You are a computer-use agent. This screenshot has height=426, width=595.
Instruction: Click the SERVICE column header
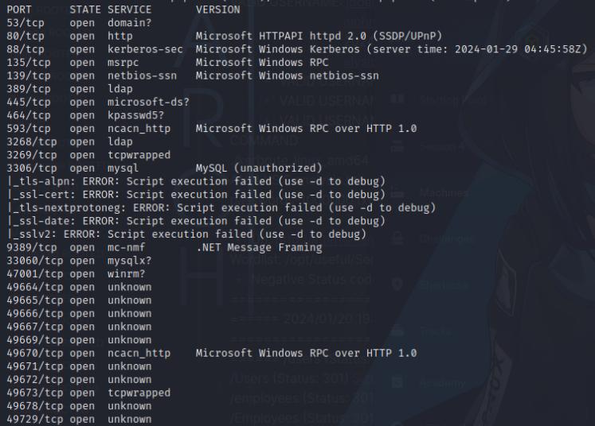[129, 10]
